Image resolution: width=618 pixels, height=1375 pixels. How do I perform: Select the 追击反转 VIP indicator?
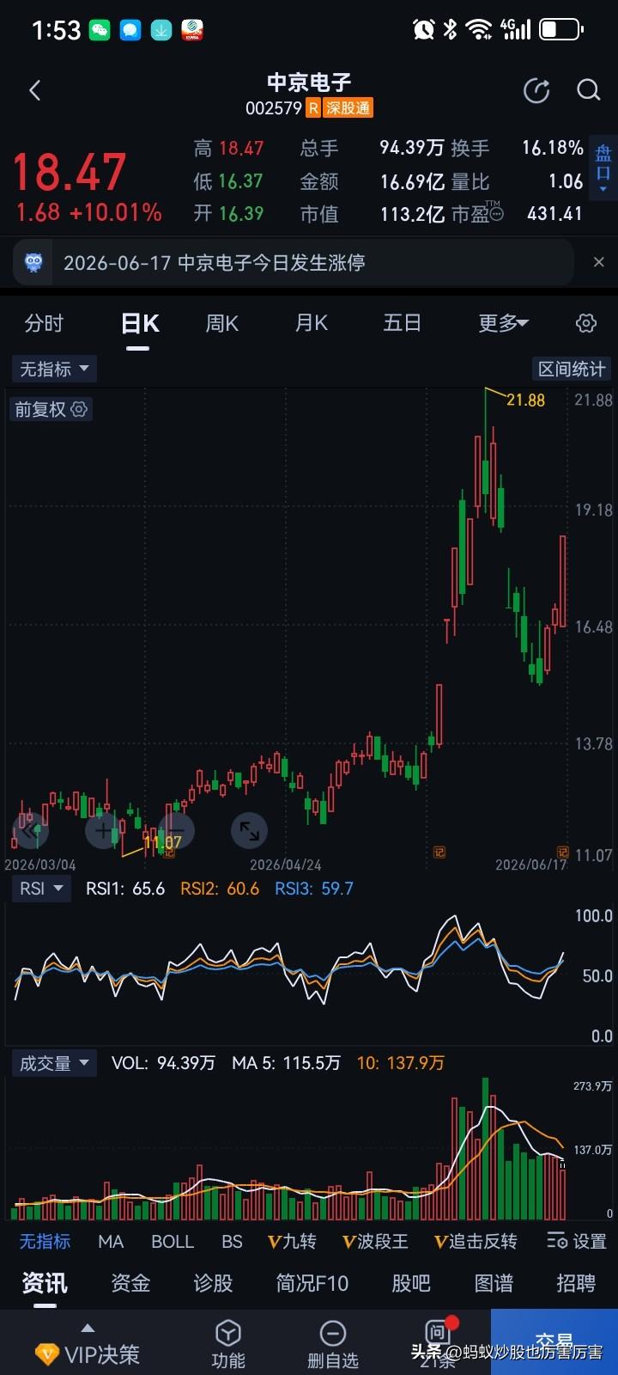click(476, 1241)
